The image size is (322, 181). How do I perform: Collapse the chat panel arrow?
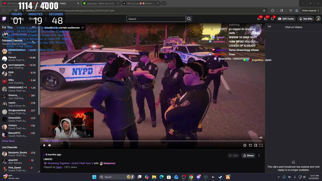pyautogui.click(x=269, y=27)
